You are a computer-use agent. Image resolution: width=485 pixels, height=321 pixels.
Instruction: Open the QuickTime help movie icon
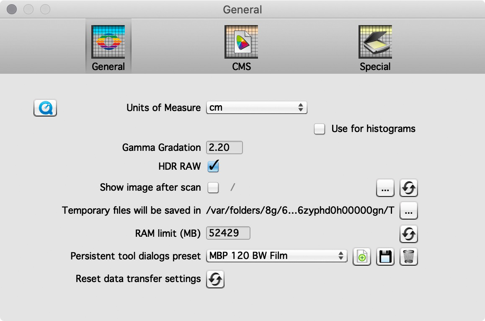(x=45, y=108)
